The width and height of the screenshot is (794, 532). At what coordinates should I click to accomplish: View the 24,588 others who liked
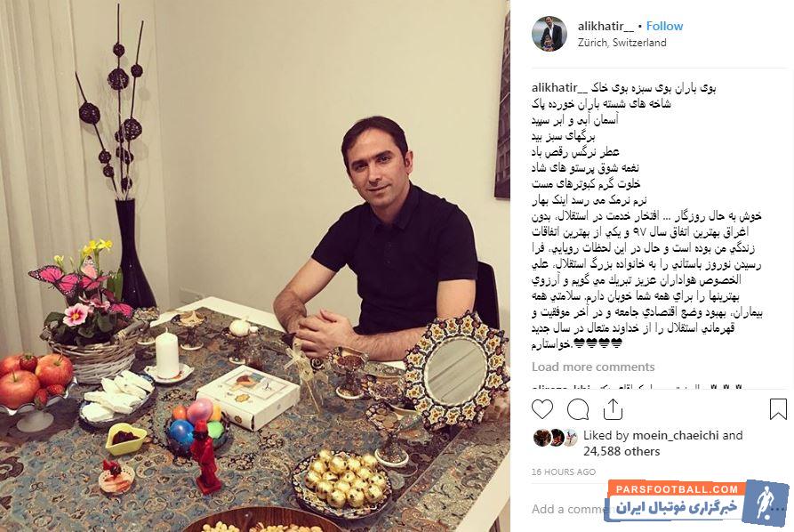tap(622, 451)
